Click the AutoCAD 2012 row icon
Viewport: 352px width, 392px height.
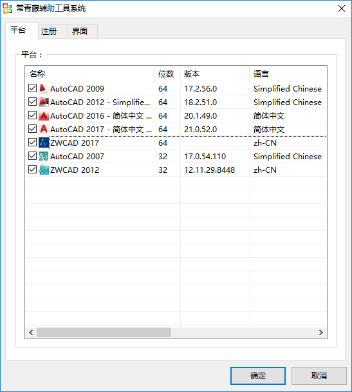pyautogui.click(x=44, y=102)
